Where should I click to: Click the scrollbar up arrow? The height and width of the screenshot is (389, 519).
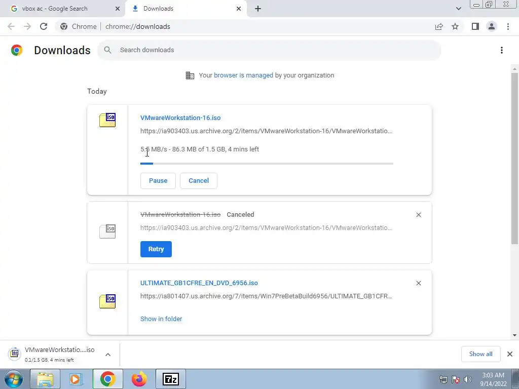click(514, 69)
